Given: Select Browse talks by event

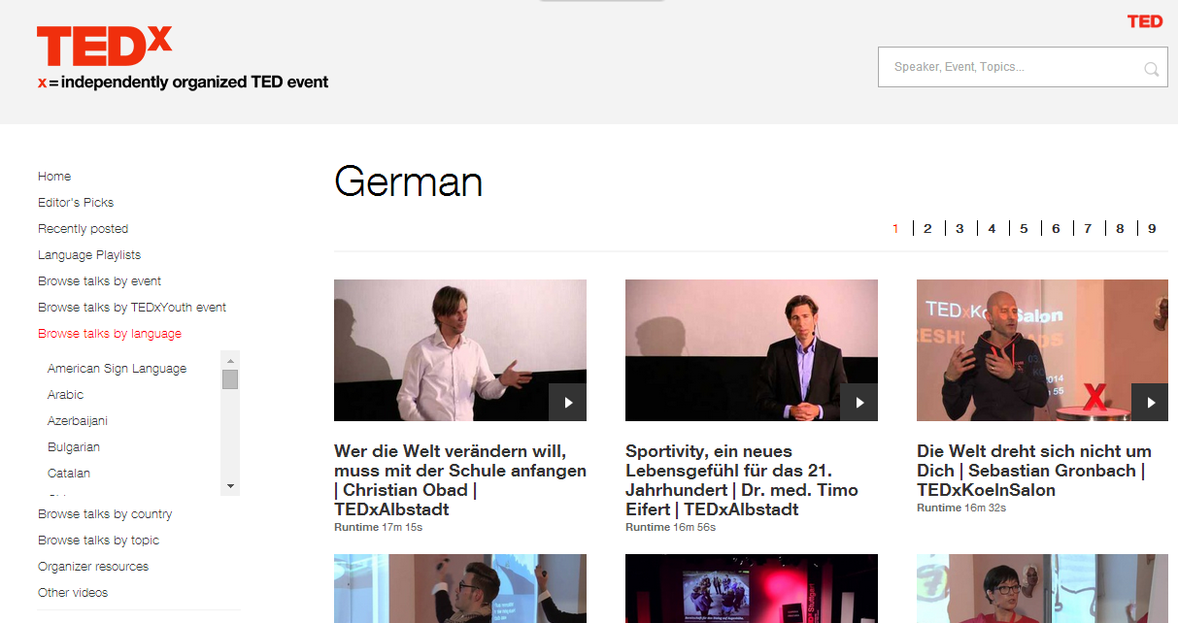Looking at the screenshot, I should point(100,281).
